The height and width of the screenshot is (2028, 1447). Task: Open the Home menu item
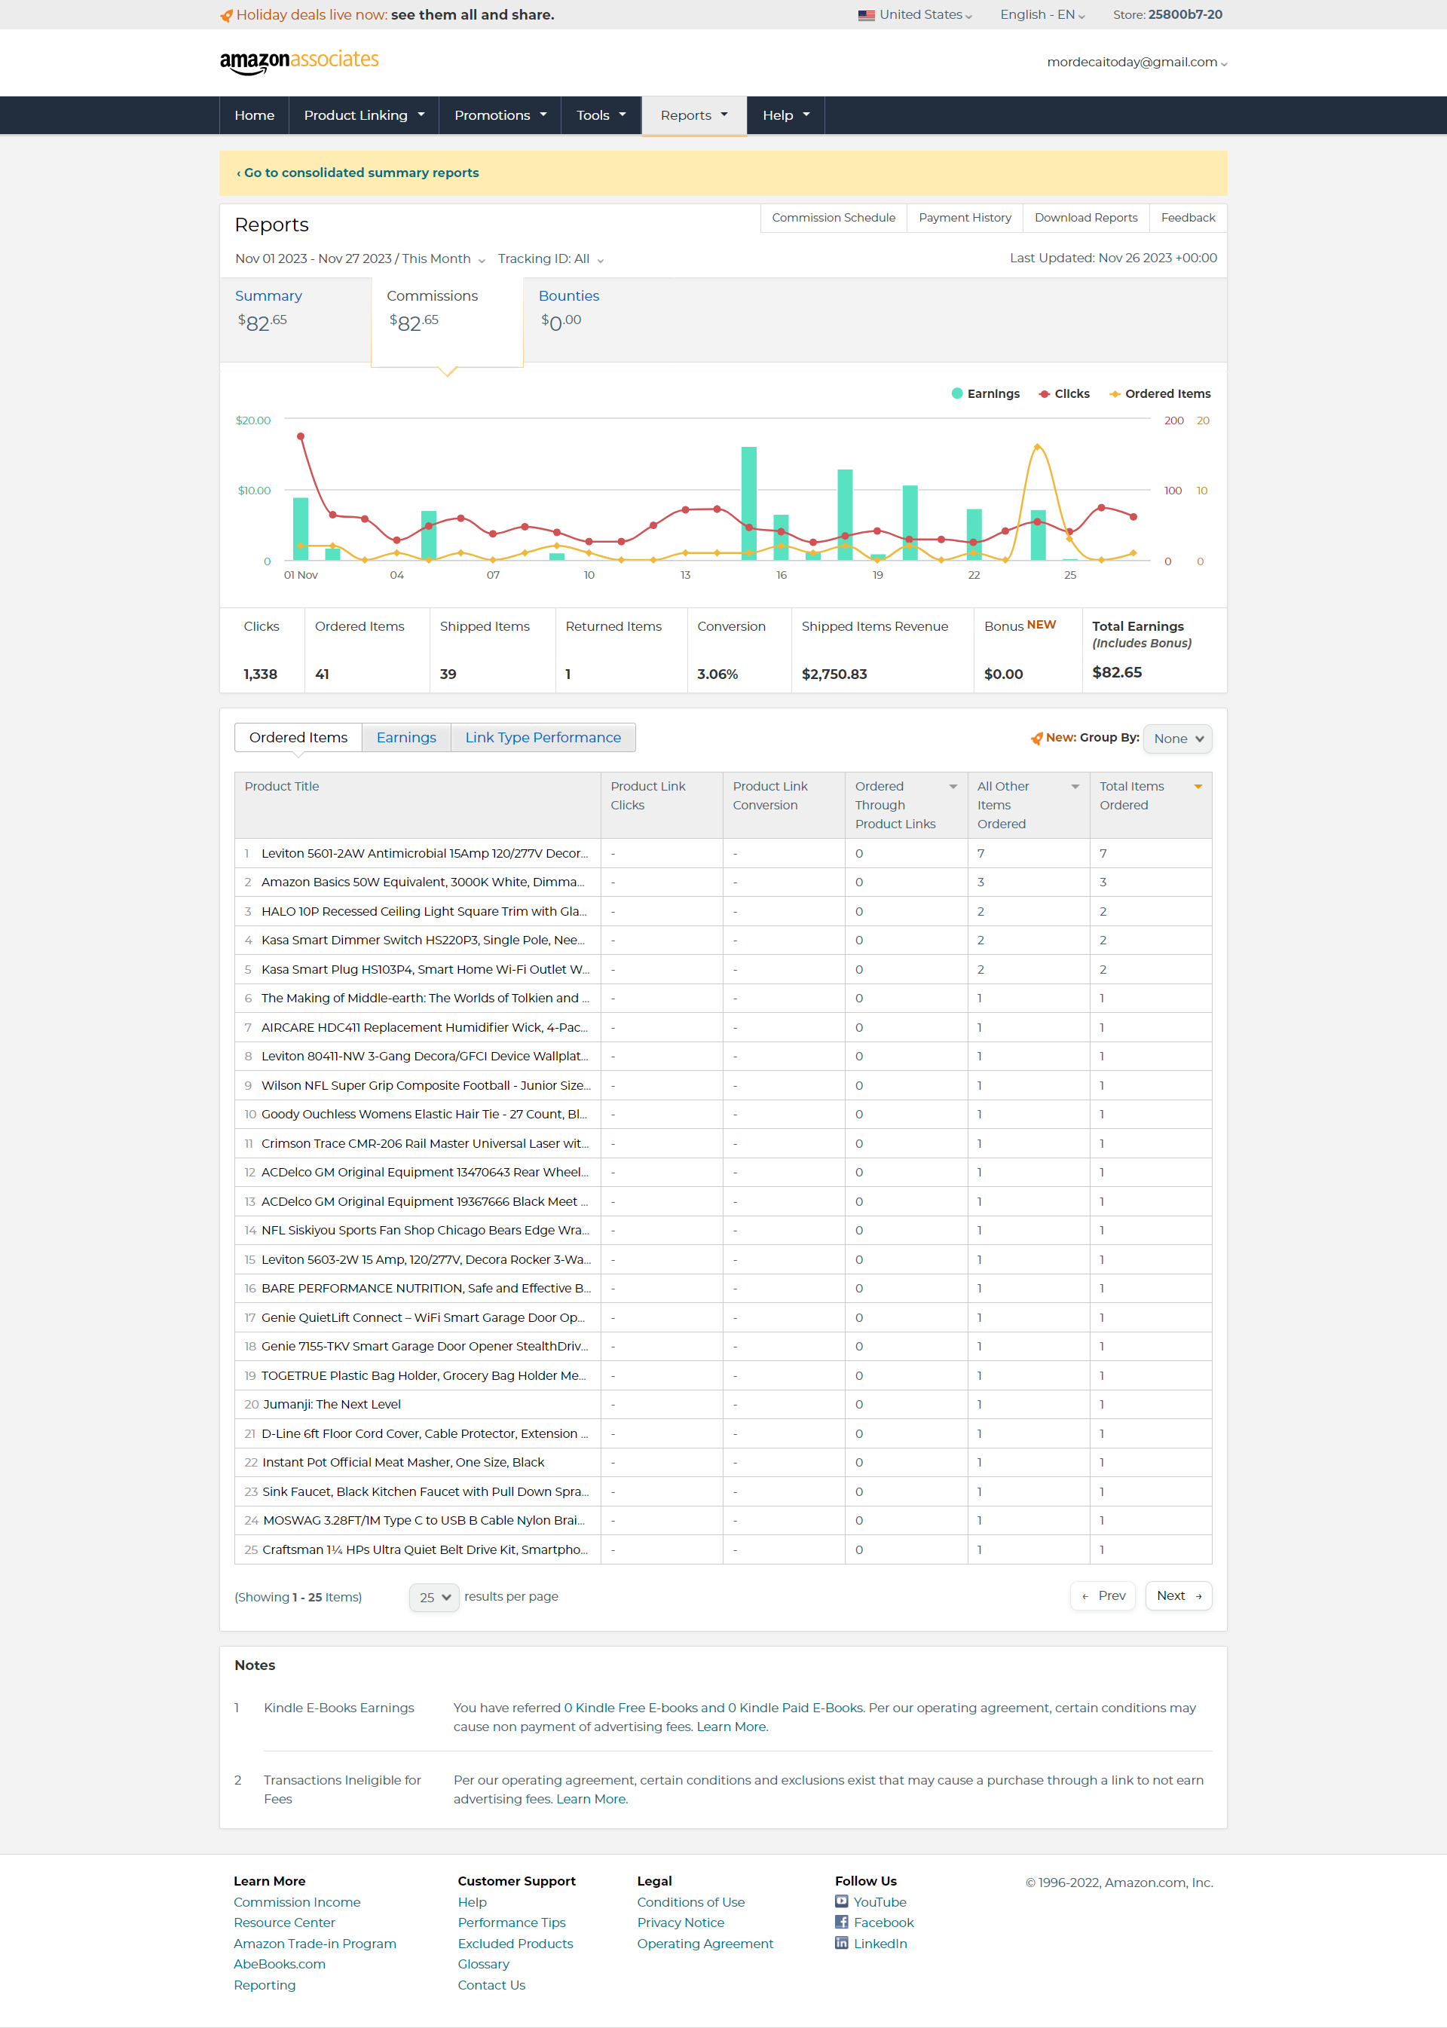(x=254, y=116)
